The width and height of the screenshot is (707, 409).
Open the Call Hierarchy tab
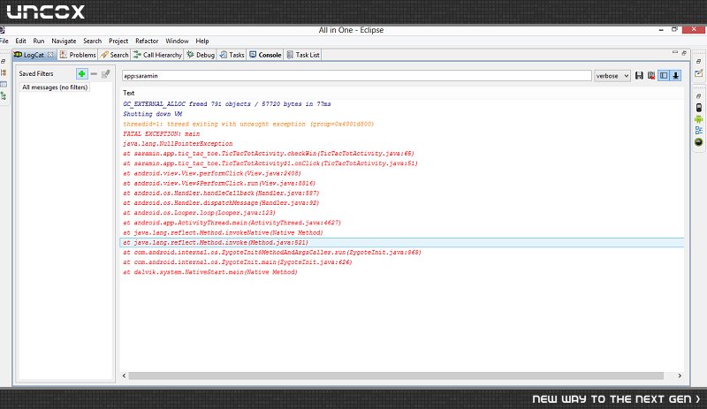click(x=157, y=55)
